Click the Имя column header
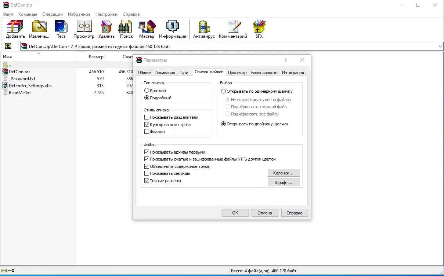This screenshot has width=444, height=276. tap(38, 57)
